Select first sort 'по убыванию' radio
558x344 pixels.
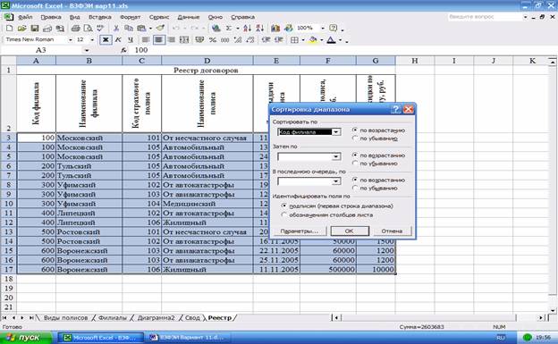(355, 138)
